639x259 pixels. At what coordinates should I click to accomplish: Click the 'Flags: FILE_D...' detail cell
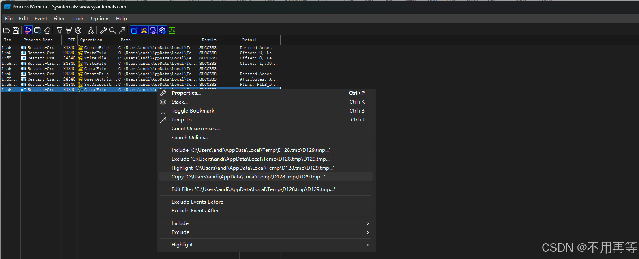(259, 85)
